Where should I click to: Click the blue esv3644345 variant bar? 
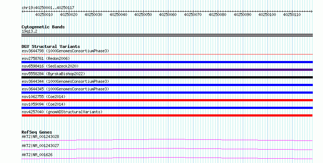167,93
